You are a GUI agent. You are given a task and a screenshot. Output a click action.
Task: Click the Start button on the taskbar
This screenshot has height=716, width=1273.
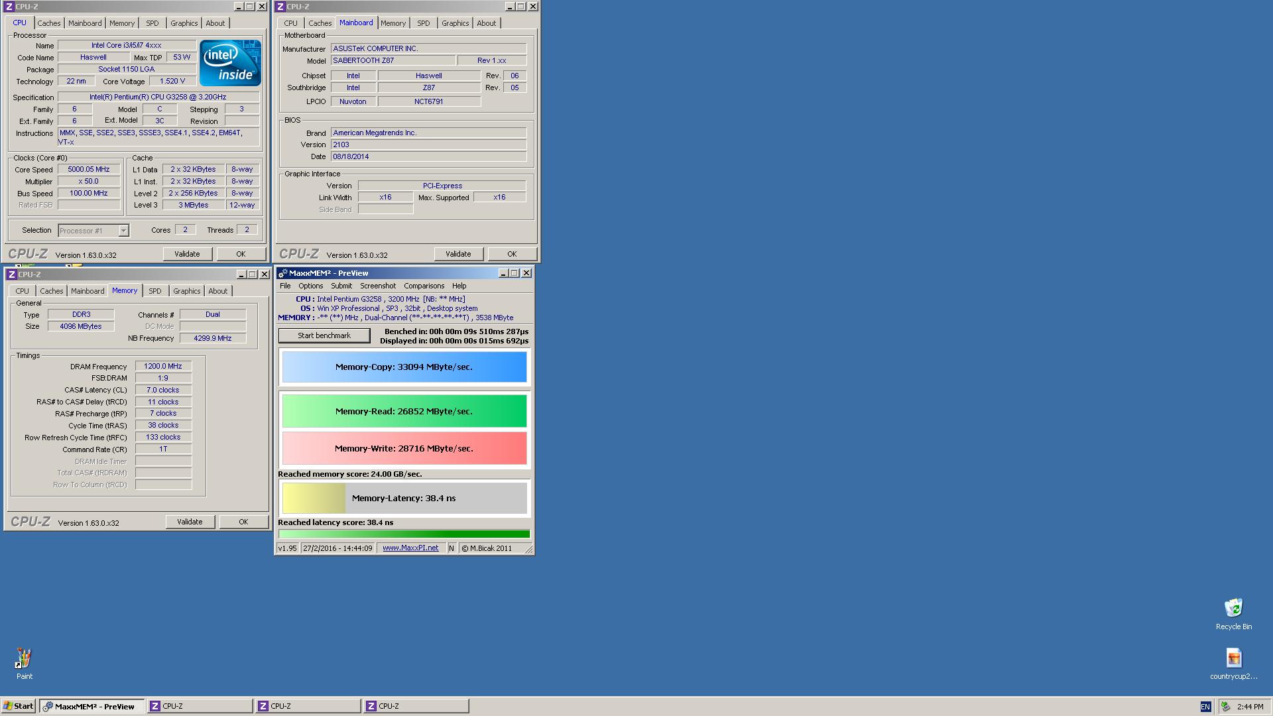tap(19, 706)
